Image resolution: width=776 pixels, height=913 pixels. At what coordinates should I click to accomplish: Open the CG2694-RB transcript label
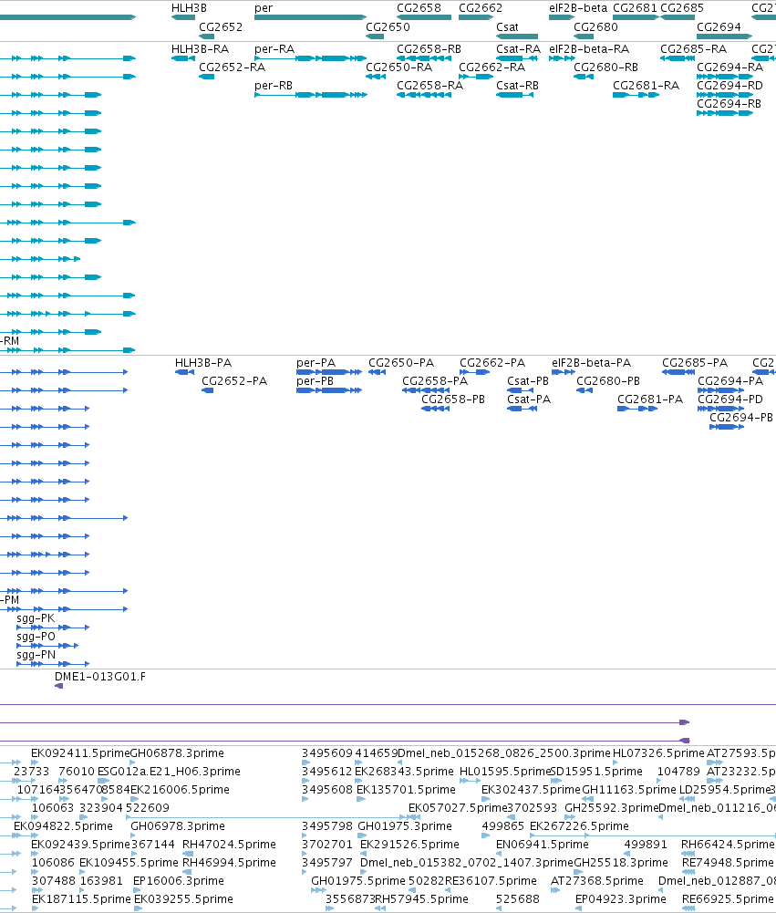[729, 104]
